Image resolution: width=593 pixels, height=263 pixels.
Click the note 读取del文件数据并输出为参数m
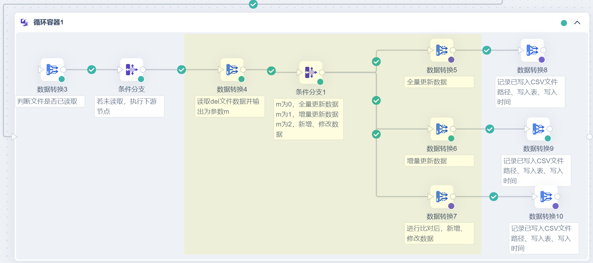pyautogui.click(x=230, y=106)
